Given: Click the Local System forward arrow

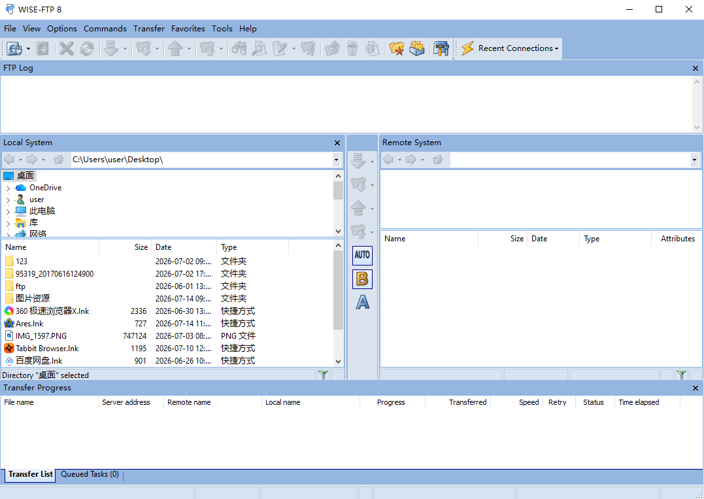Looking at the screenshot, I should (x=32, y=160).
